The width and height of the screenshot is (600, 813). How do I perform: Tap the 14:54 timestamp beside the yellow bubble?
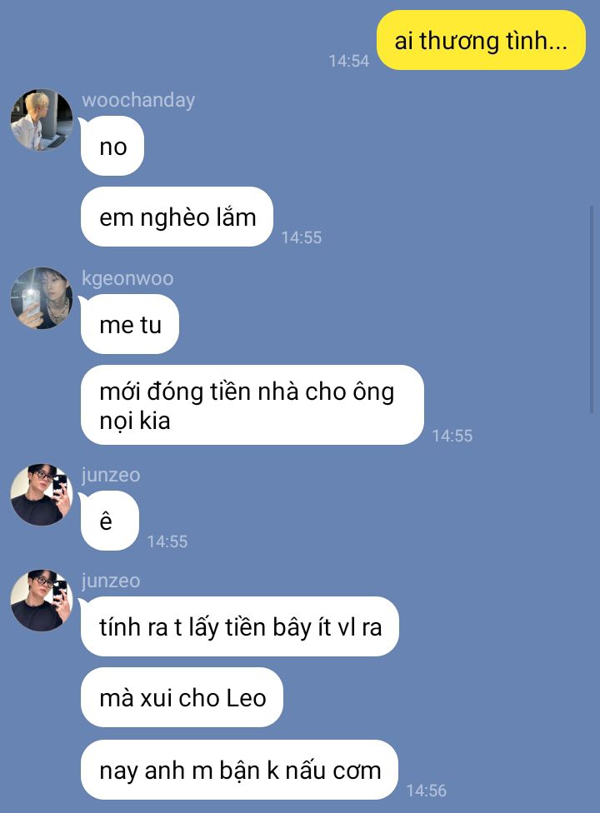pyautogui.click(x=349, y=61)
